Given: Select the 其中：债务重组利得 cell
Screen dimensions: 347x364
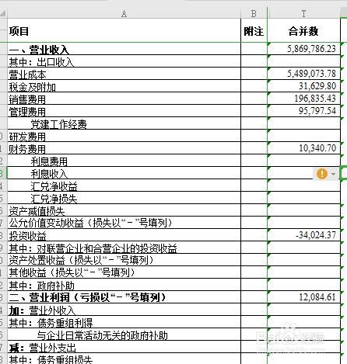Looking at the screenshot, I should [x=124, y=322].
